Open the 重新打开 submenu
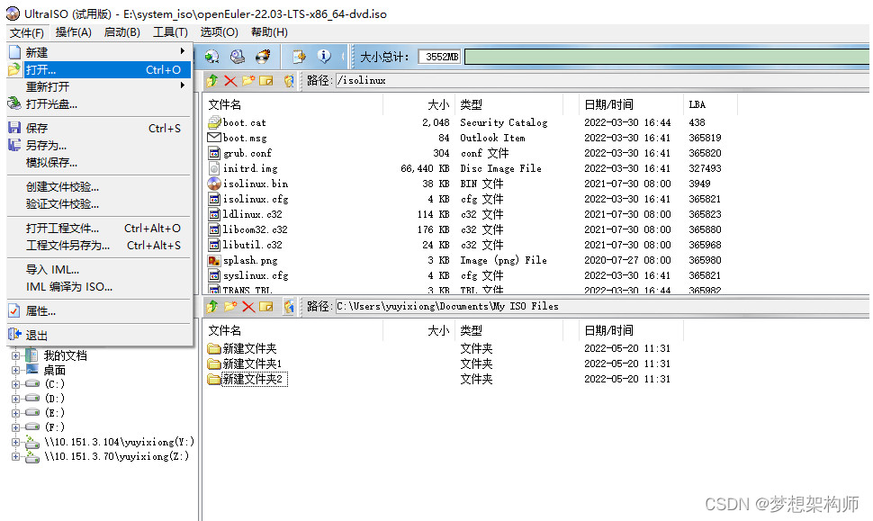 [x=99, y=86]
